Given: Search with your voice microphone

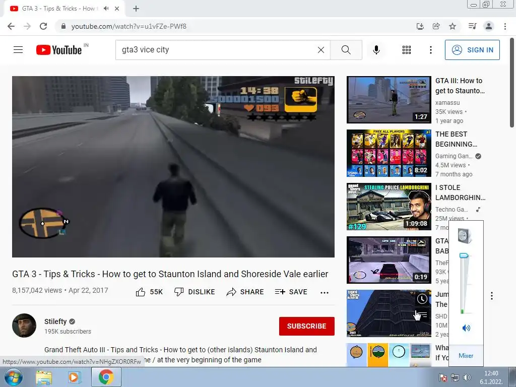Looking at the screenshot, I should click(x=376, y=50).
